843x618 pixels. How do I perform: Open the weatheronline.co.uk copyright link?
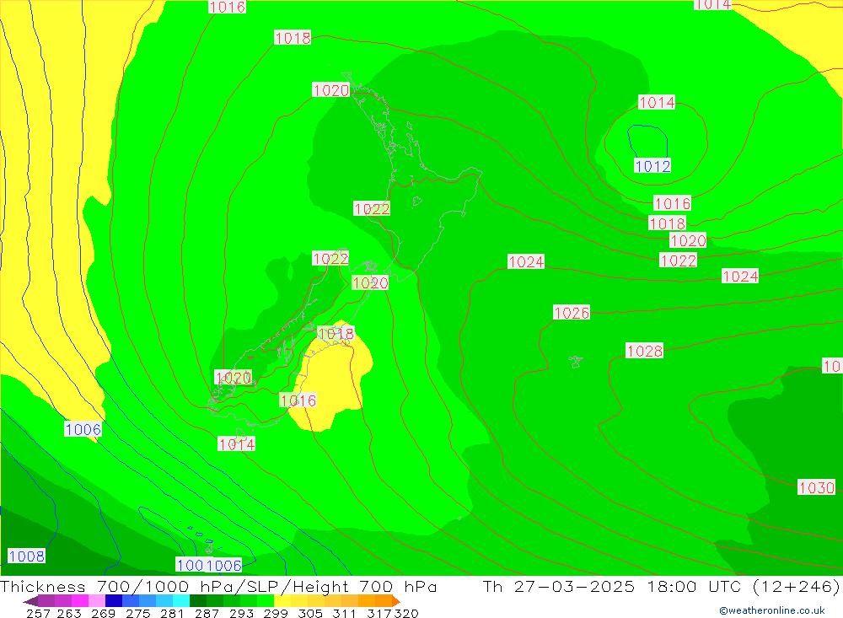click(x=772, y=610)
